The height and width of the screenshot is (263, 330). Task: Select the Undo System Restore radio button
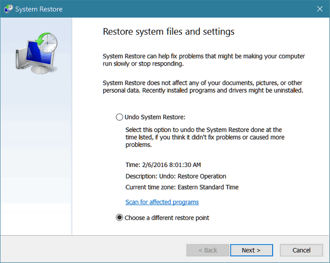120,117
